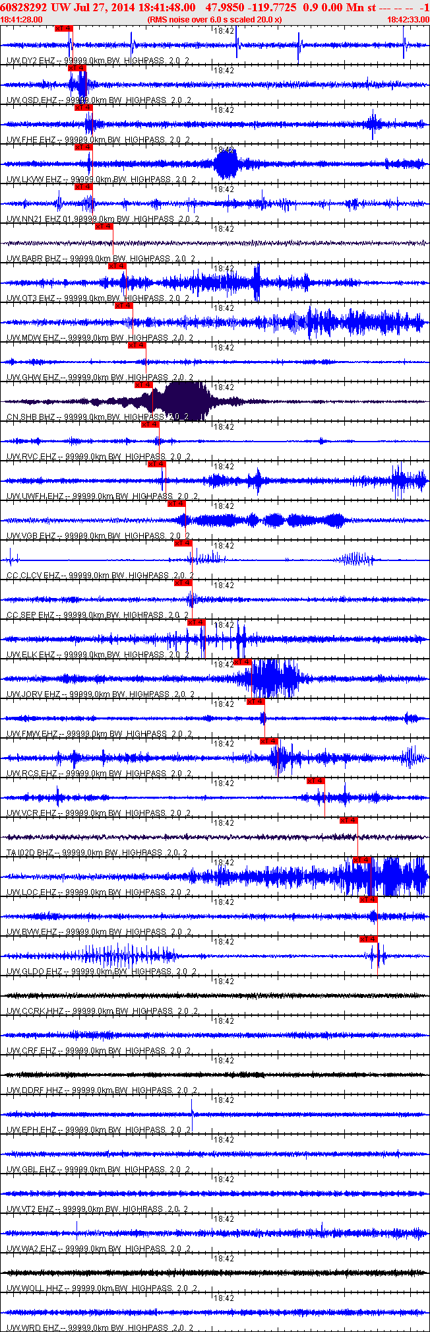Select the red pick flag on the CC.CLCV trace
430x1332 pixels.
[x=183, y=543]
